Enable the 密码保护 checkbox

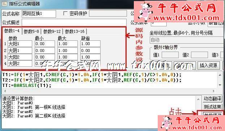pyautogui.click(x=65, y=13)
